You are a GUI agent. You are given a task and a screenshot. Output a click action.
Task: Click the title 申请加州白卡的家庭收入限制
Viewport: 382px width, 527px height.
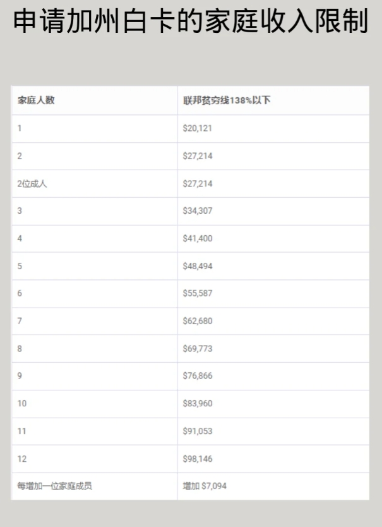pyautogui.click(x=191, y=21)
